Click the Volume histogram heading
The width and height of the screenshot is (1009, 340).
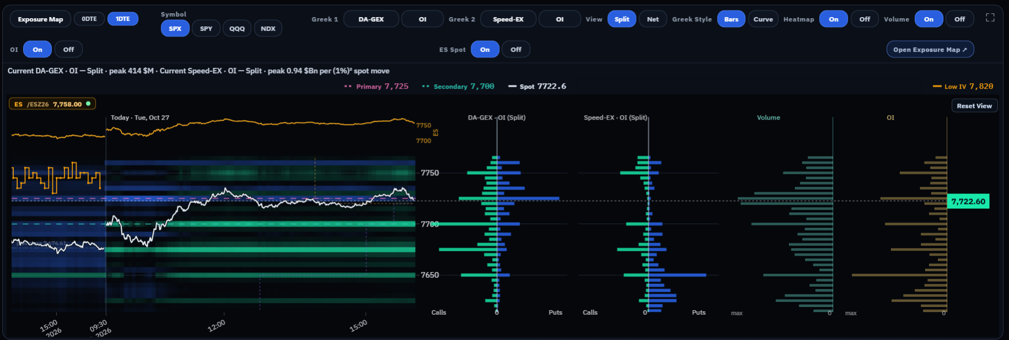tap(769, 117)
